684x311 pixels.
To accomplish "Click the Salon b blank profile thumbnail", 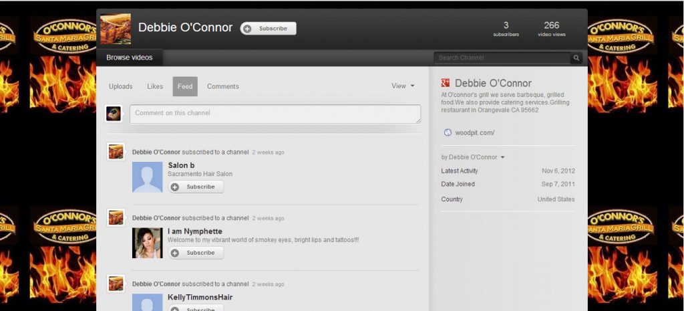I will tap(148, 177).
